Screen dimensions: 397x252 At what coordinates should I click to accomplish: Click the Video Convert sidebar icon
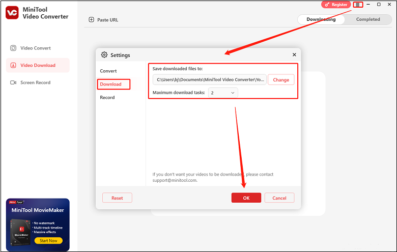(x=13, y=48)
